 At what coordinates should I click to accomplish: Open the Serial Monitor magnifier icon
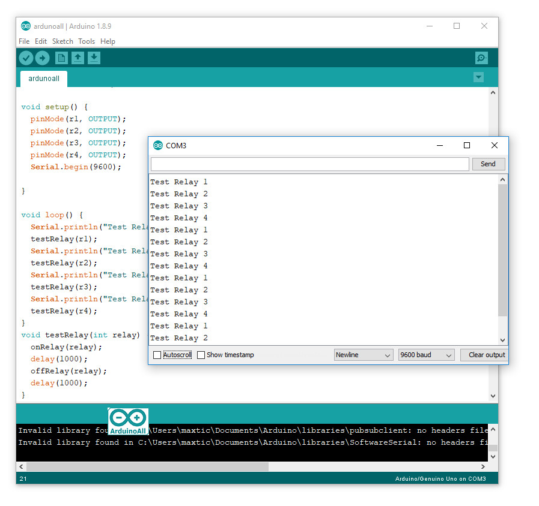coord(481,58)
